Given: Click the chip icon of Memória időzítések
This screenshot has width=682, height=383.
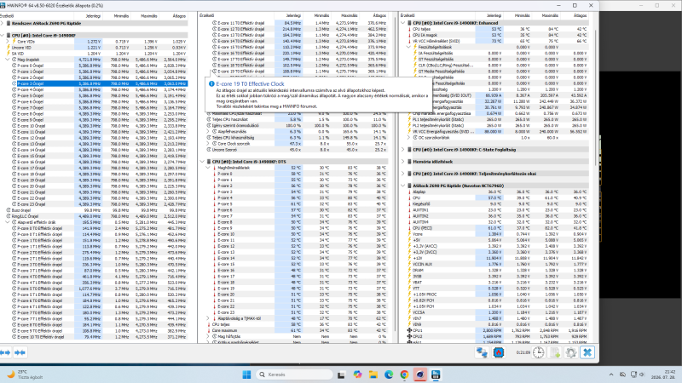Looking at the screenshot, I should [x=409, y=162].
